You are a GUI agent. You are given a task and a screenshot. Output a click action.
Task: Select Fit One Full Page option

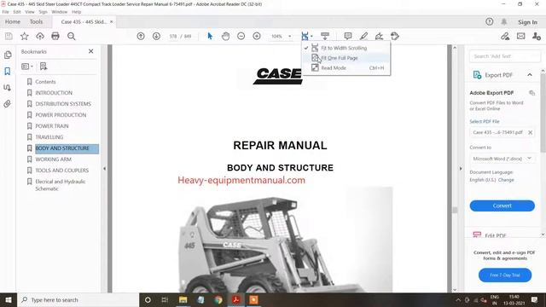click(346, 58)
